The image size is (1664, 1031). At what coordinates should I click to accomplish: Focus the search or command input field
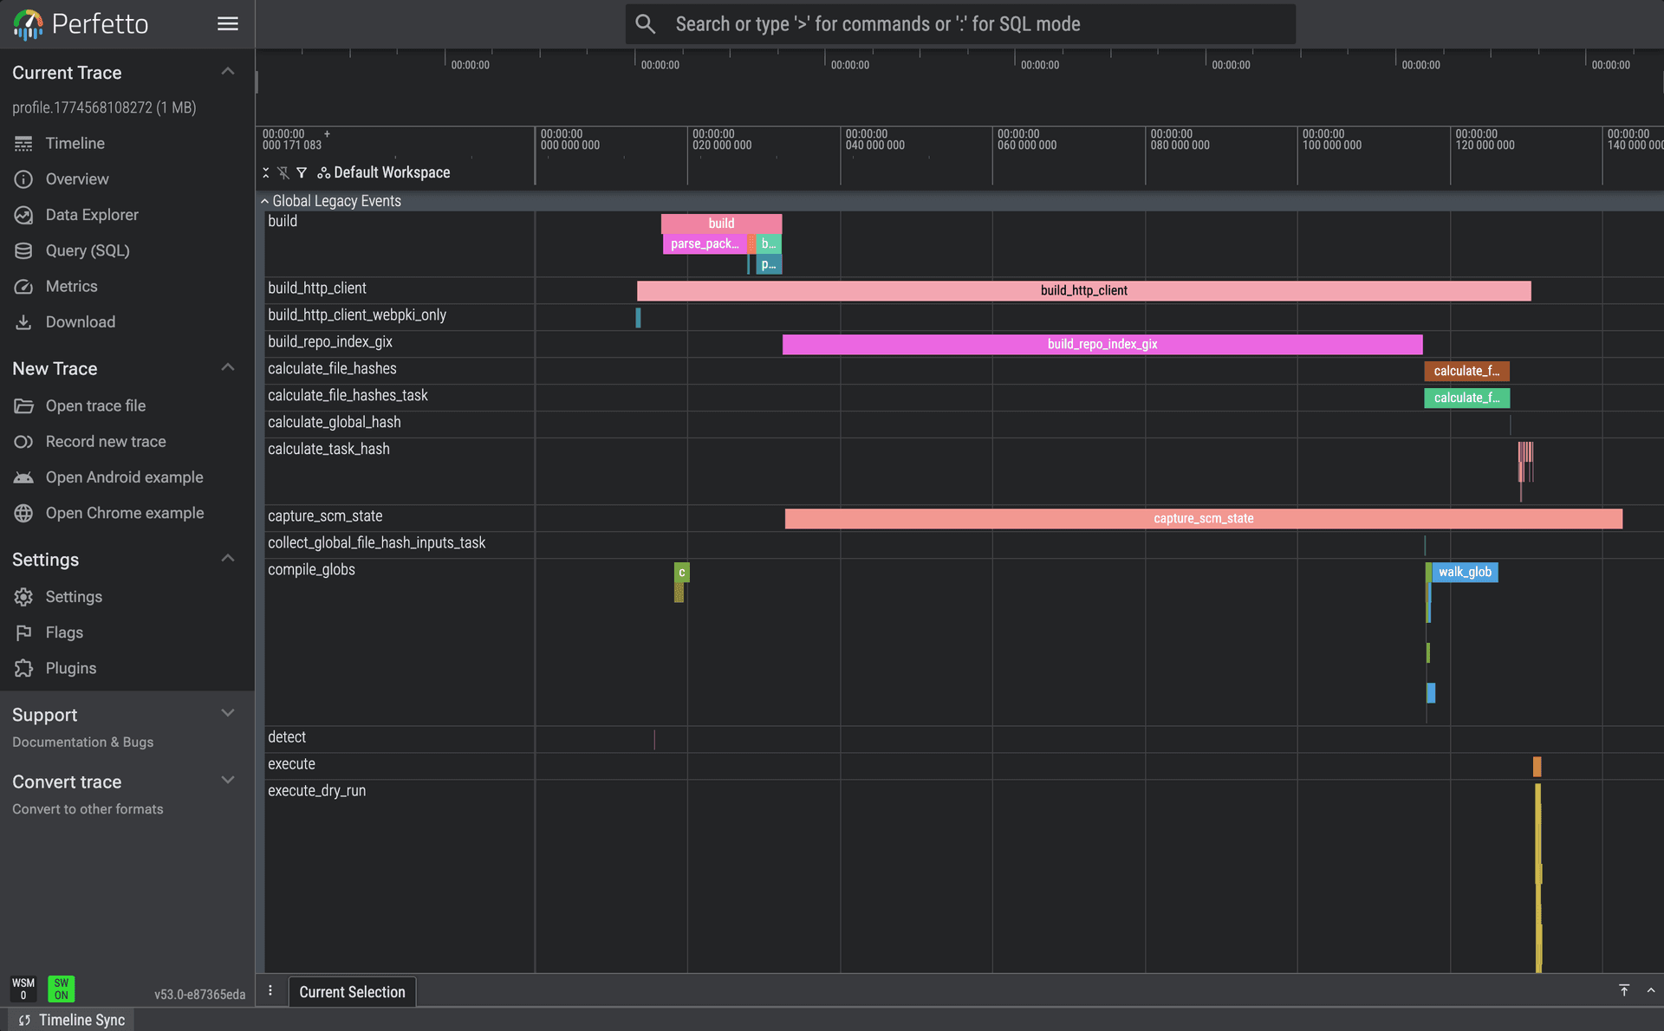pos(960,24)
